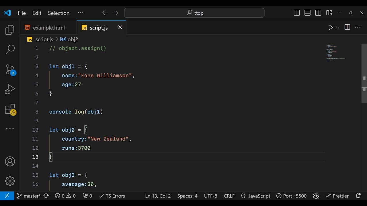Click obj2 symbol in the breadcrumb

pyautogui.click(x=73, y=39)
